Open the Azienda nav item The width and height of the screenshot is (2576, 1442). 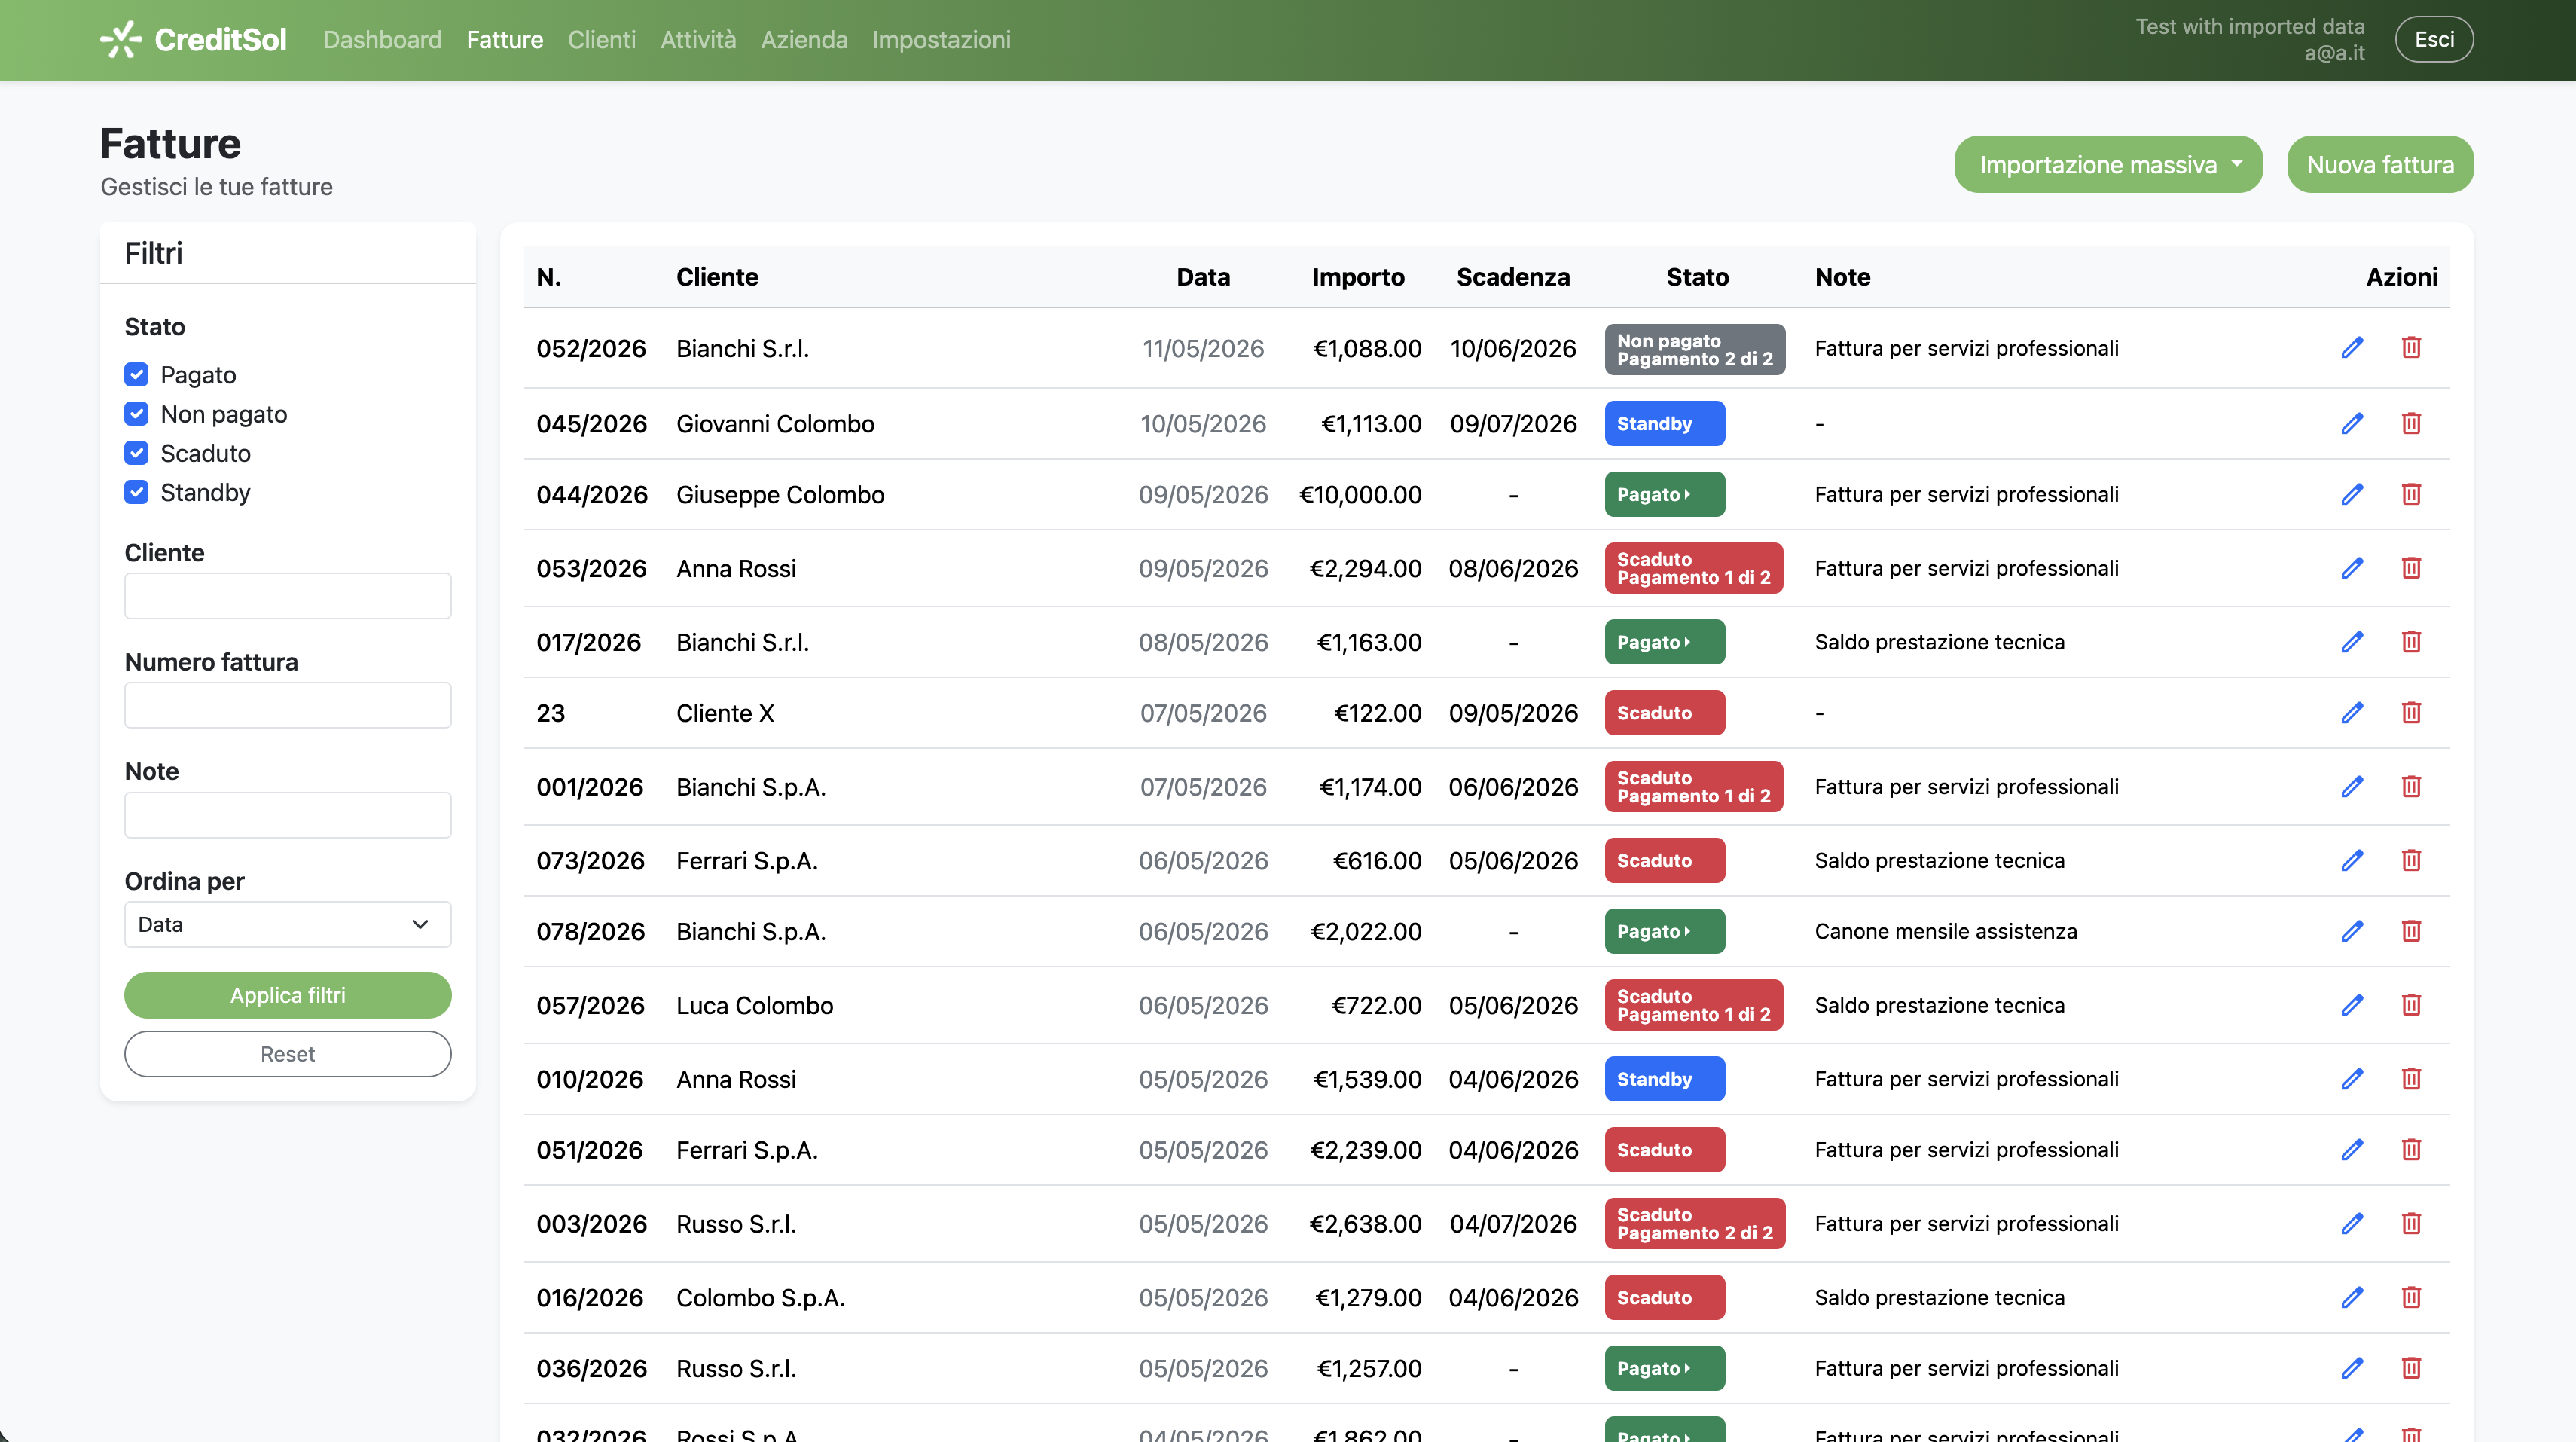(x=804, y=40)
